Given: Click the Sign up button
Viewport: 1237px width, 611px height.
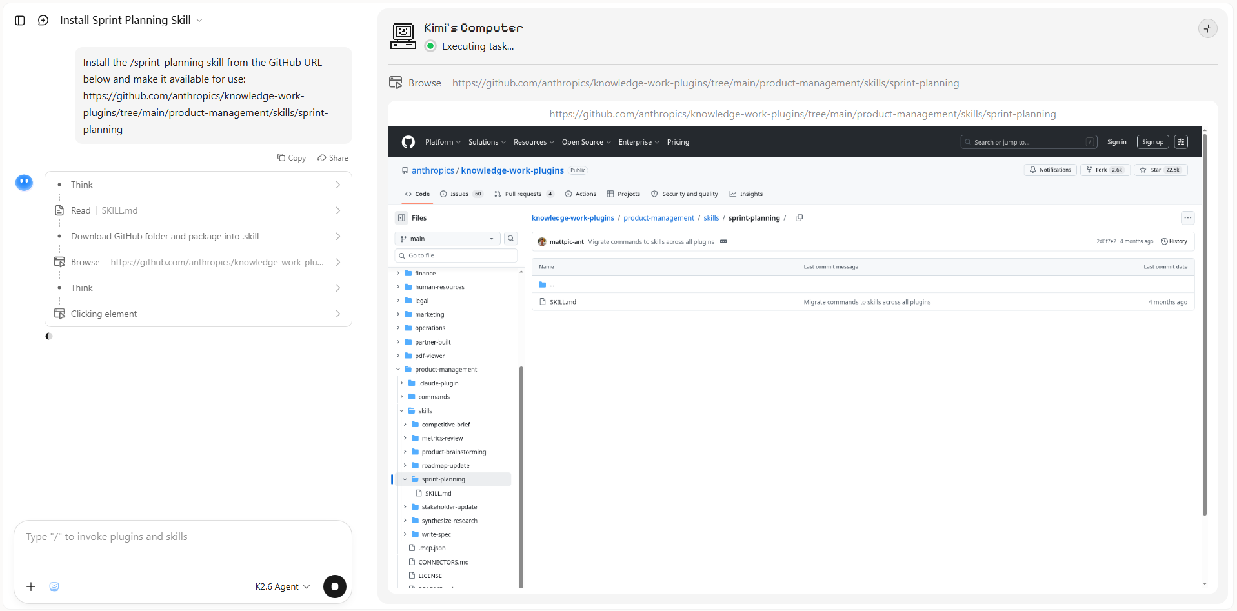Looking at the screenshot, I should click(x=1153, y=142).
